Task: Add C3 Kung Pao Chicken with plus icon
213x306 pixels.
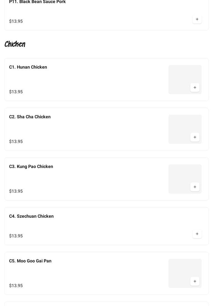Action: coord(195,187)
